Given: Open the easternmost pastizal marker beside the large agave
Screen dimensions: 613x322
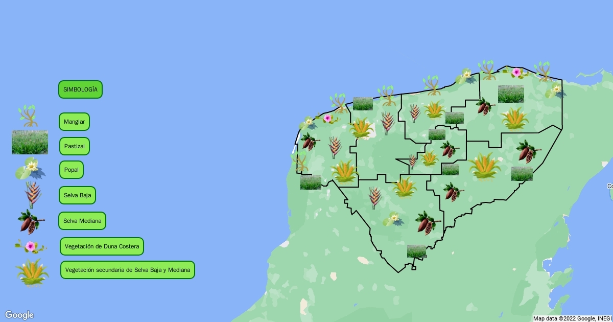Looking at the screenshot, I should pyautogui.click(x=522, y=174).
